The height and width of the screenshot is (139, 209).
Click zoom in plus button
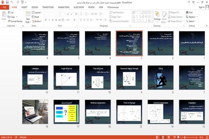point(196,137)
